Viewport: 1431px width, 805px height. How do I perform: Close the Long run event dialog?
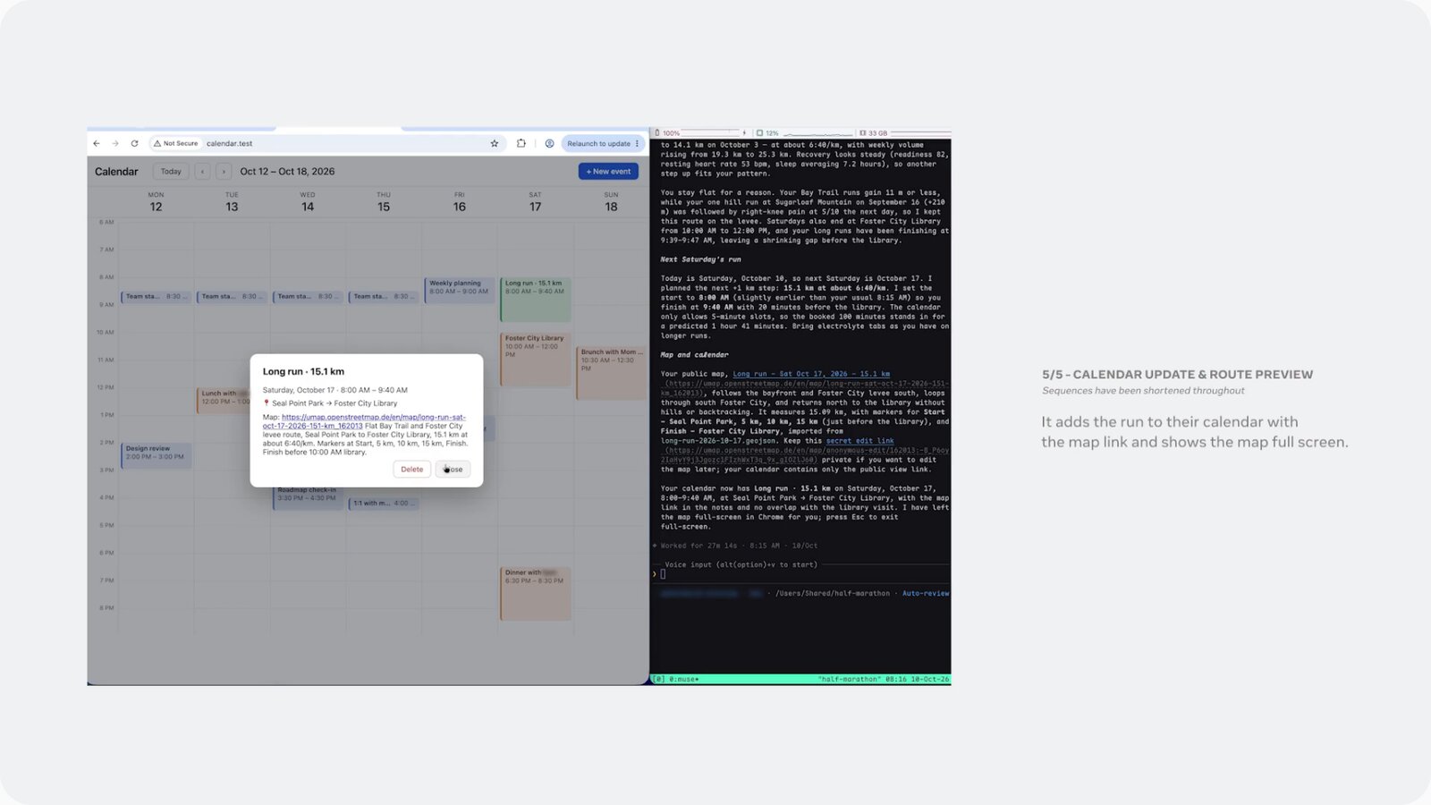click(x=453, y=469)
